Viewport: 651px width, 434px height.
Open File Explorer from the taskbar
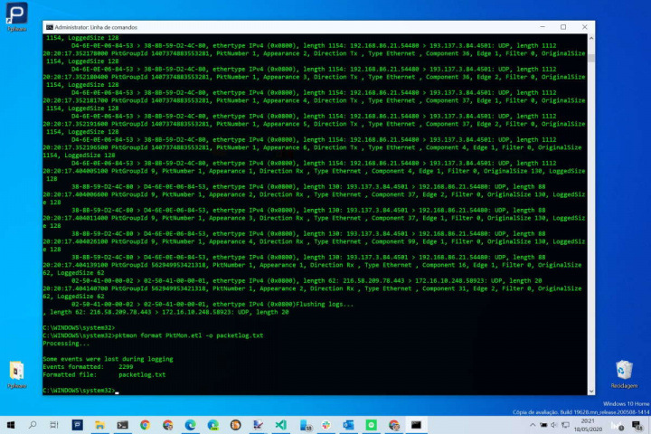pyautogui.click(x=100, y=424)
